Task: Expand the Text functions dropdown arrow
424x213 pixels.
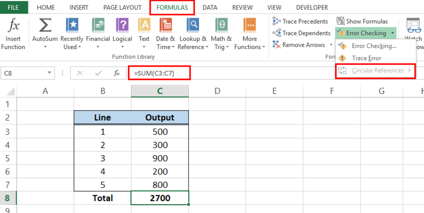Action: (144, 47)
